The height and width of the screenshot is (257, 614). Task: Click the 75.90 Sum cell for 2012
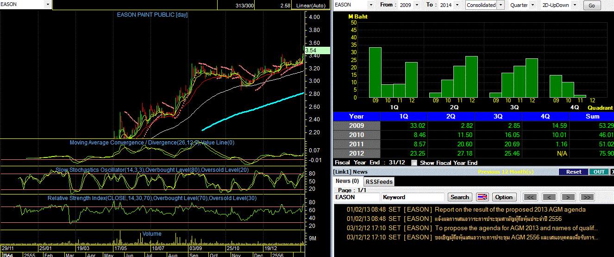pyautogui.click(x=592, y=153)
